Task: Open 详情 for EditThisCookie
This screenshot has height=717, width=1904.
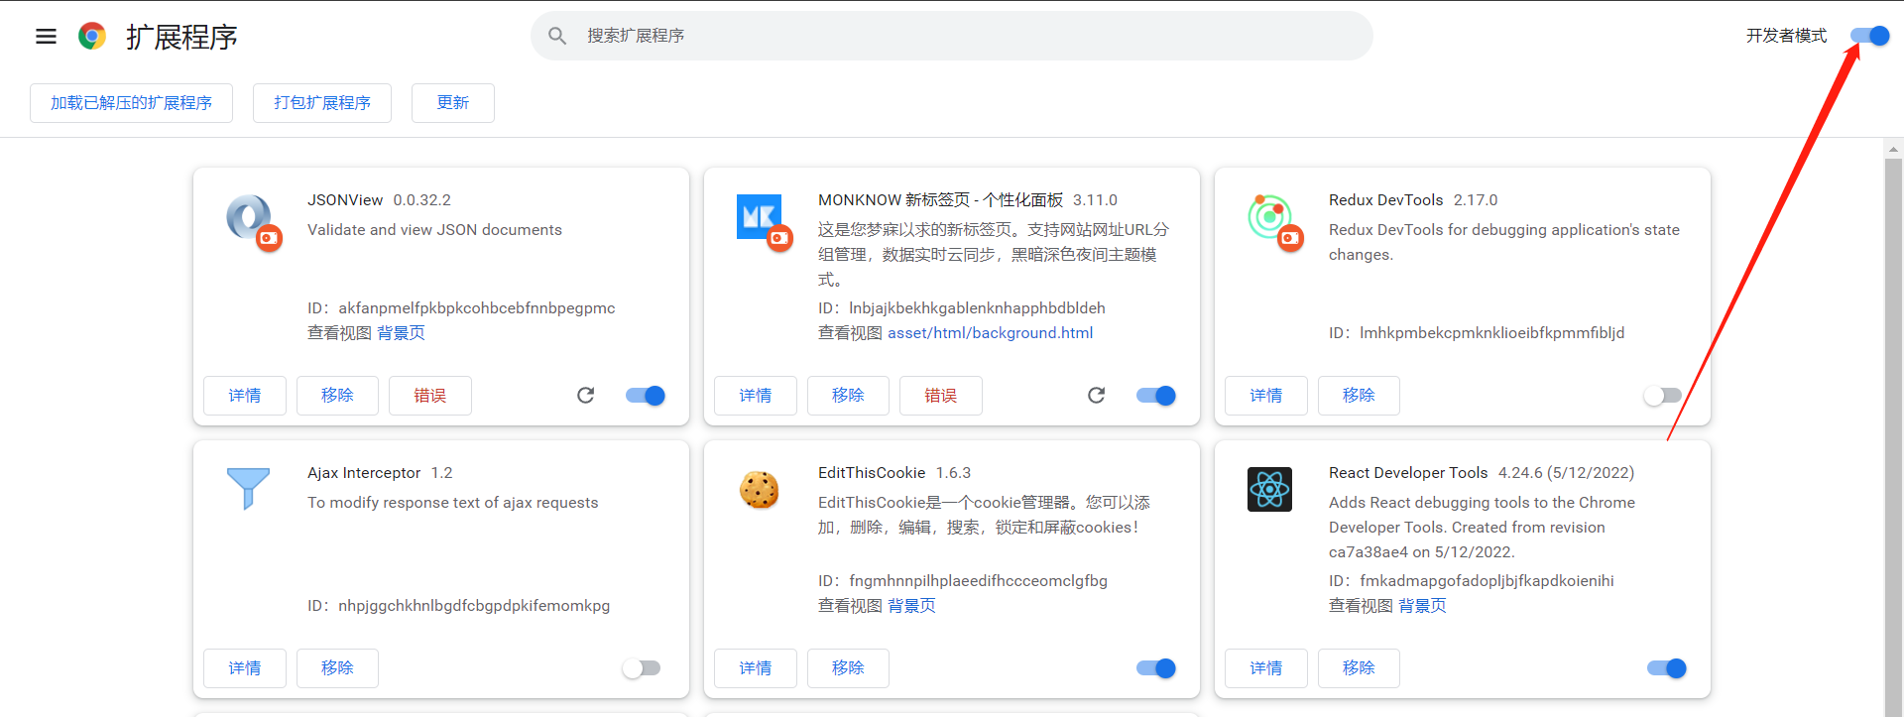Action: (x=756, y=668)
